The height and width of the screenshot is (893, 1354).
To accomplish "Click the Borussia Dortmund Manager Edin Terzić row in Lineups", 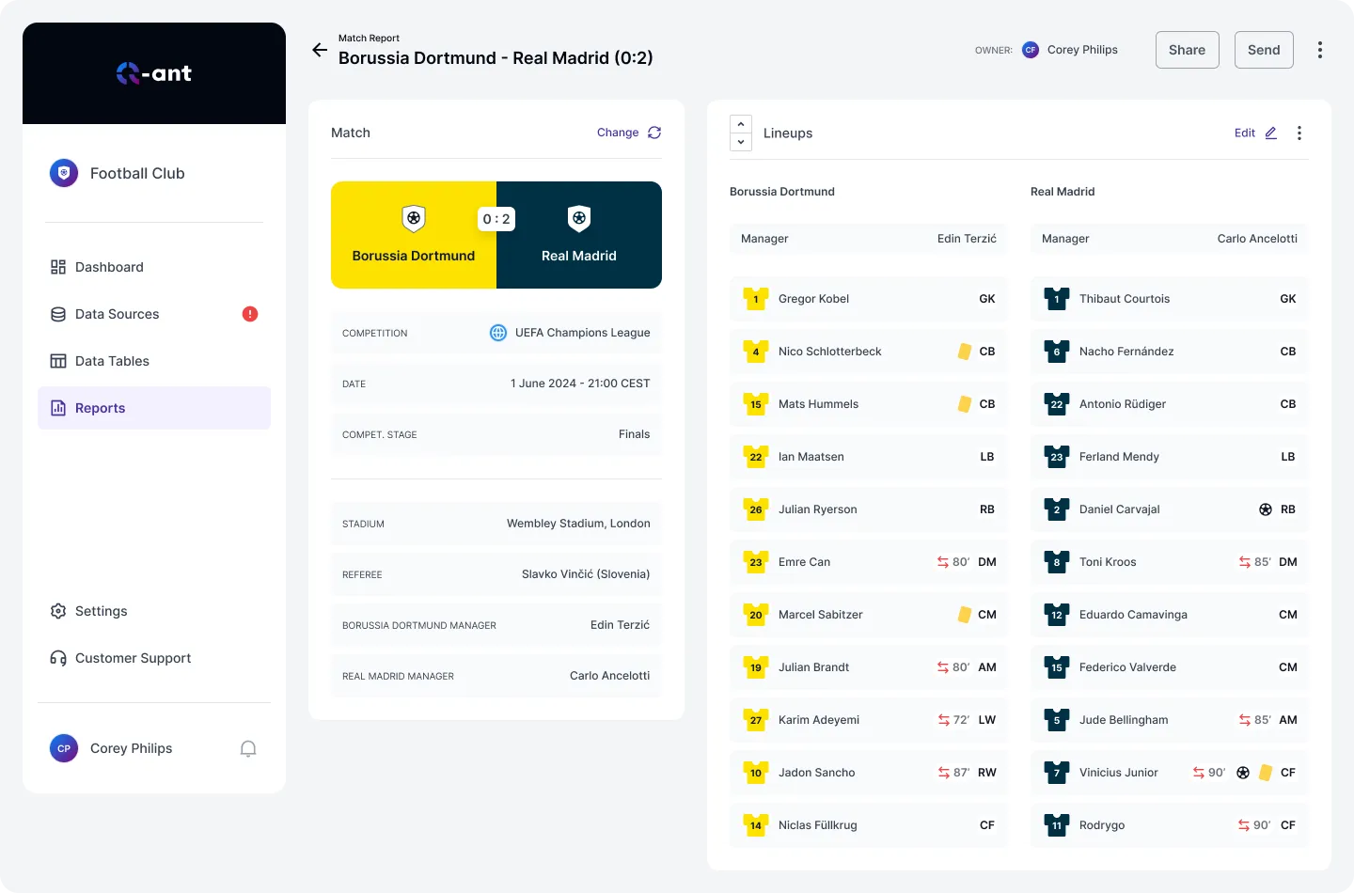I will pyautogui.click(x=869, y=239).
